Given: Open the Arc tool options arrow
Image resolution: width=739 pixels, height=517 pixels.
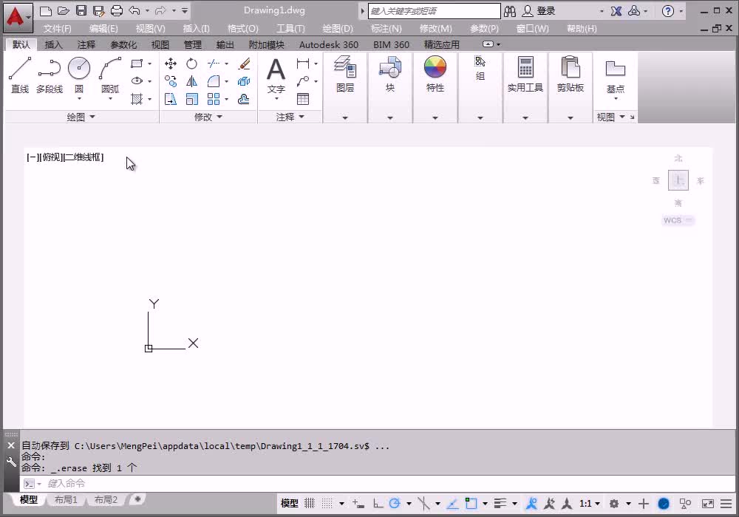Looking at the screenshot, I should coord(110,98).
